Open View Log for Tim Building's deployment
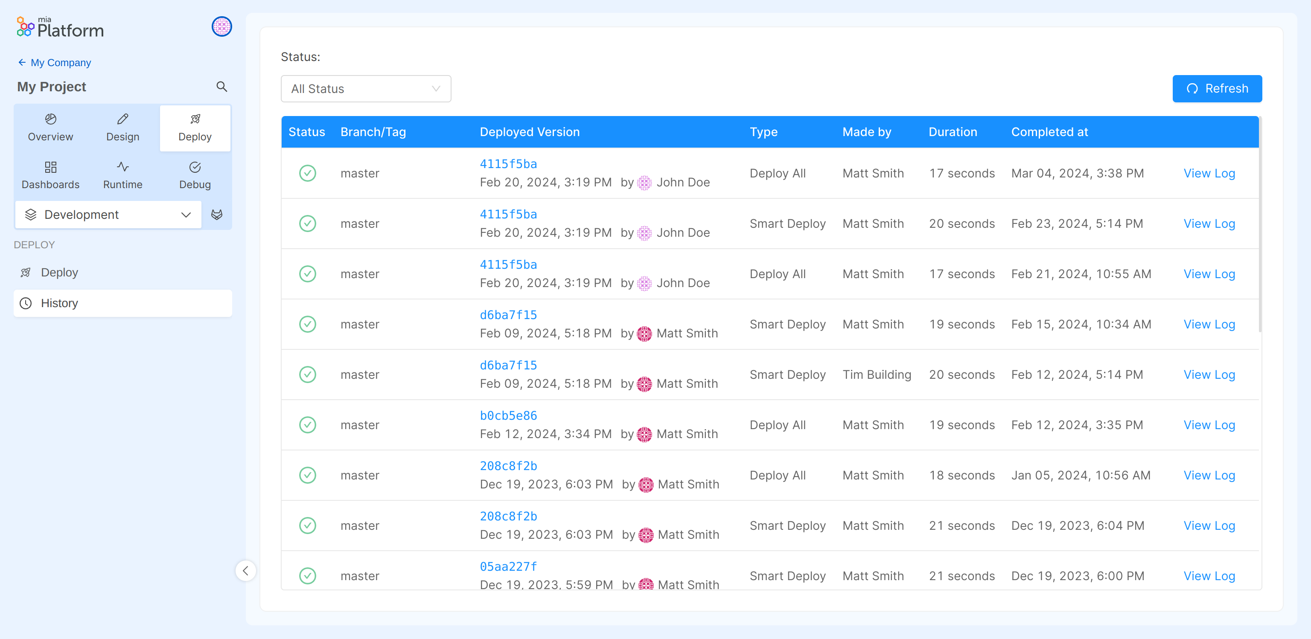This screenshot has height=639, width=1311. [x=1209, y=375]
